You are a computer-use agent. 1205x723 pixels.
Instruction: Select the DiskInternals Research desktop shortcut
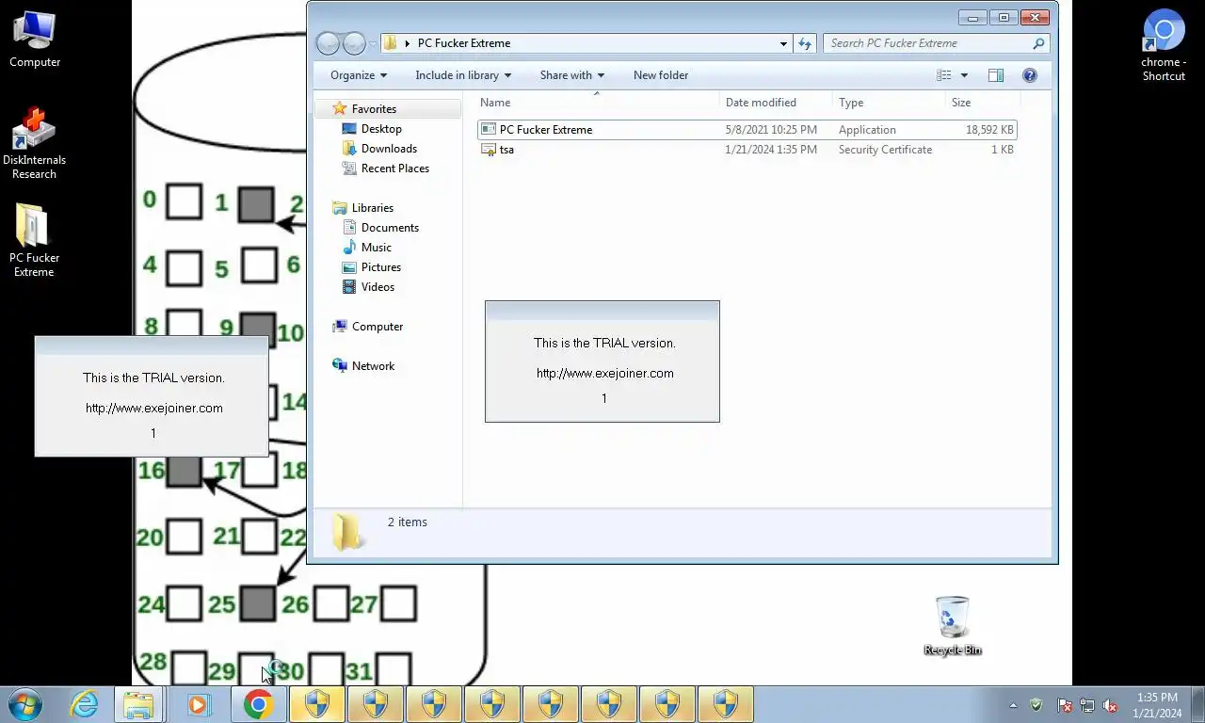(35, 143)
